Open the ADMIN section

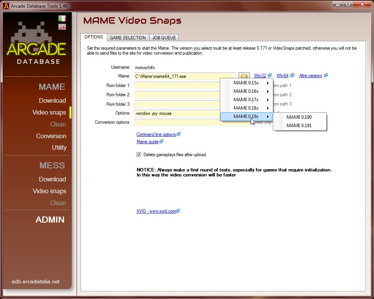pos(50,220)
